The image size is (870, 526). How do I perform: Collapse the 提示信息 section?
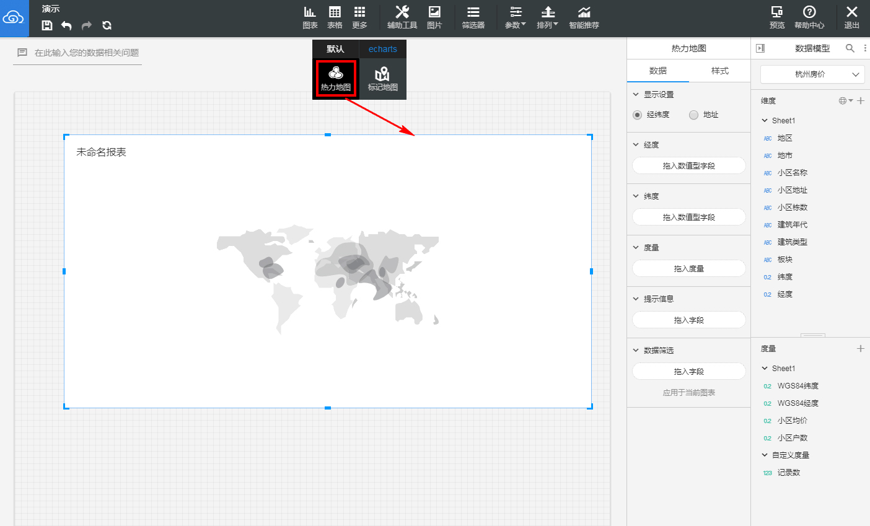pos(636,299)
